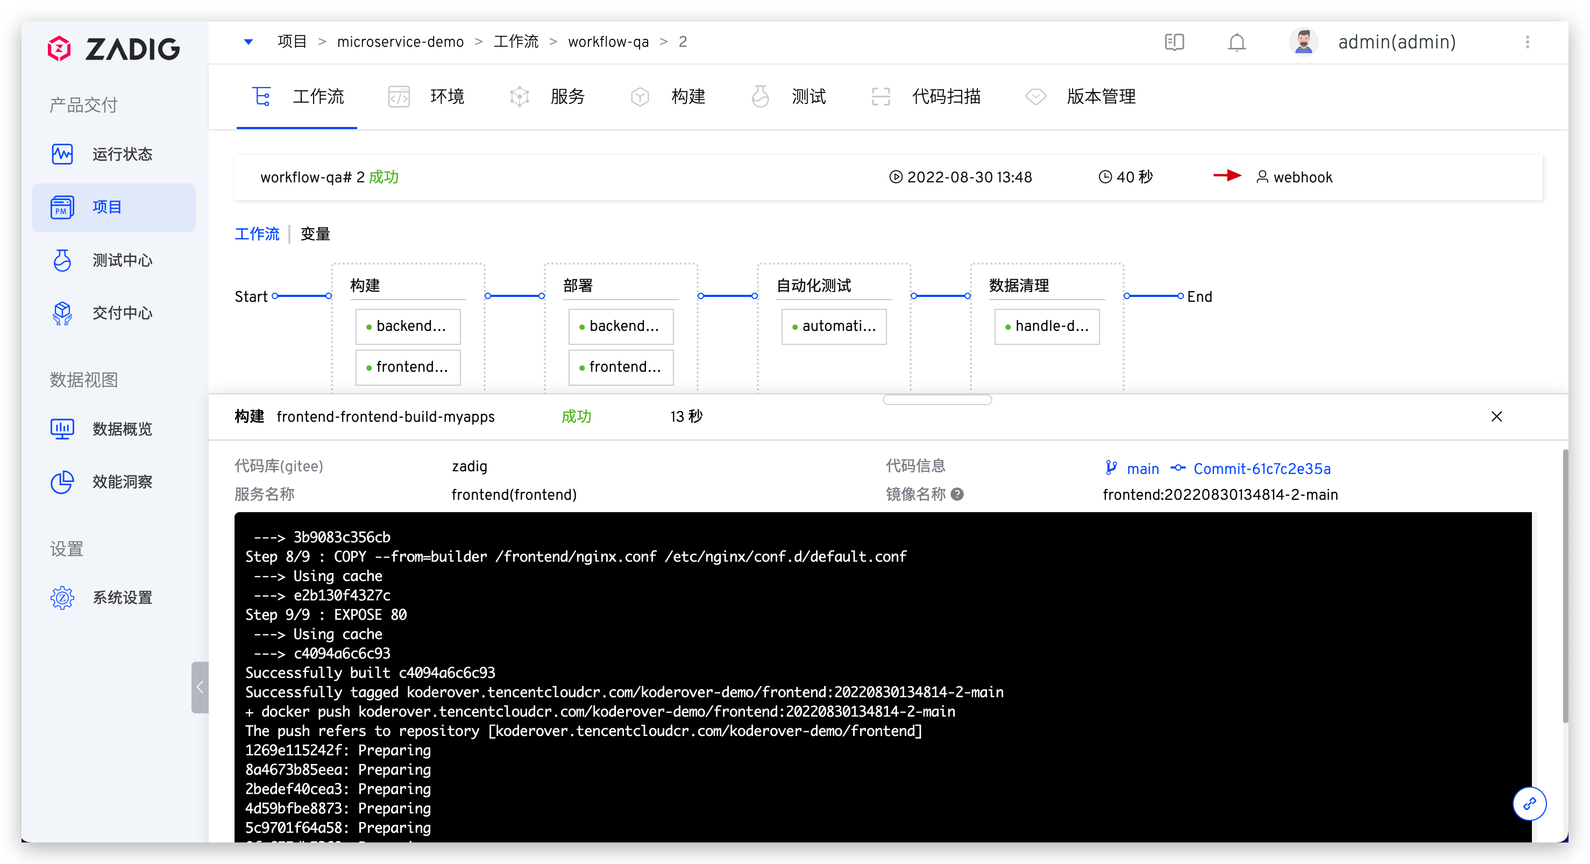
Task: Open the documentation book icon
Action: [1174, 42]
